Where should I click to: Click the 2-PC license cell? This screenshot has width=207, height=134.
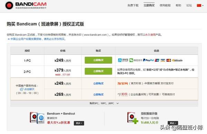tap(27, 72)
